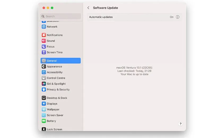The height and width of the screenshot is (138, 218).
Task: Switch to Desktop & Dock settings
Action: tap(57, 98)
